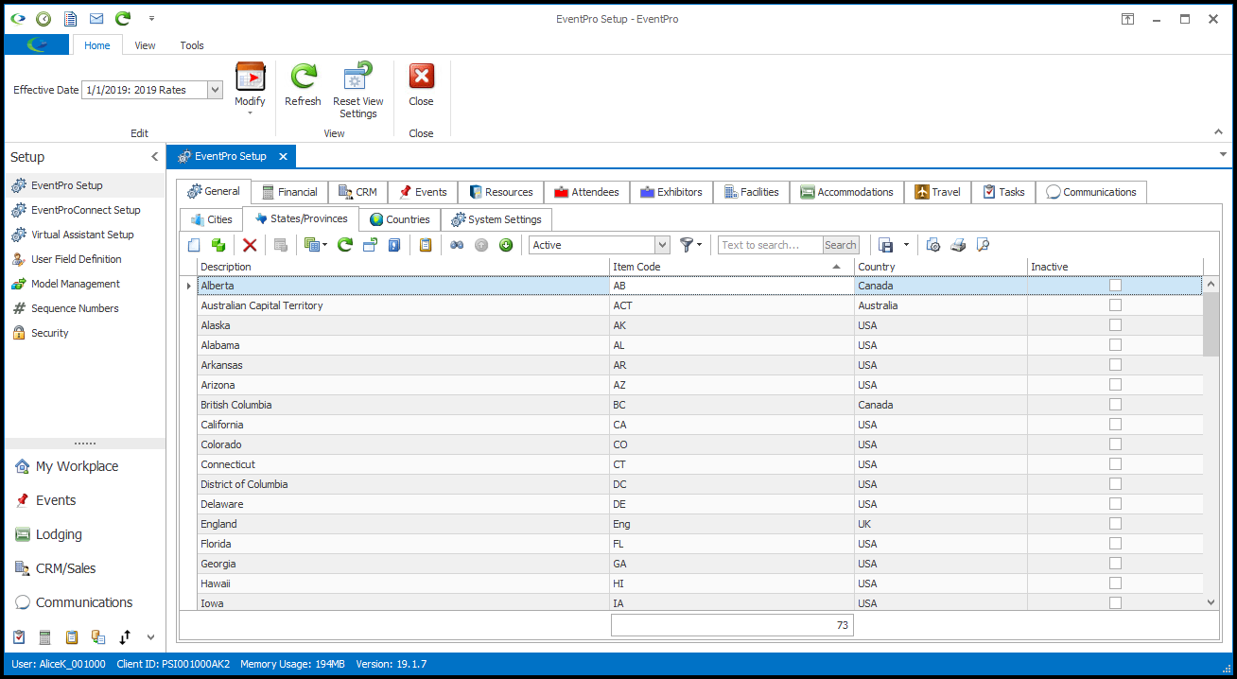The height and width of the screenshot is (679, 1237).
Task: Toggle the Inactive checkbox for England
Action: [x=1116, y=524]
